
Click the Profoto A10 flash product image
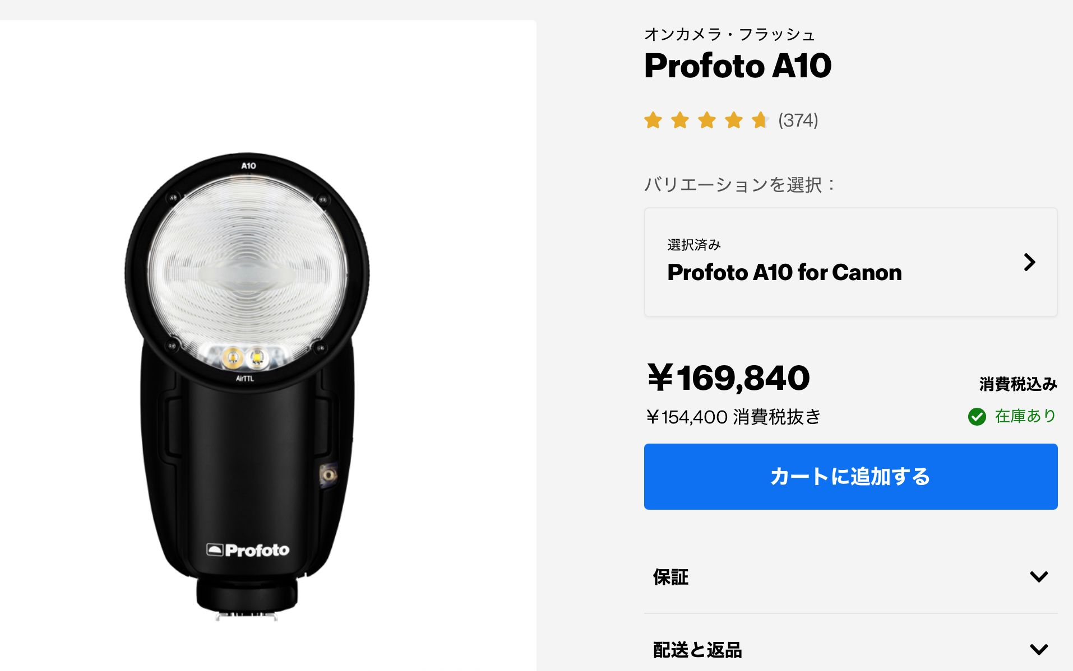(247, 386)
